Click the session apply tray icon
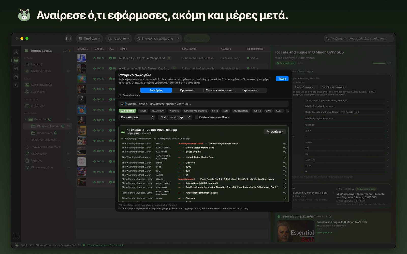The width and height of the screenshot is (407, 254). [x=123, y=132]
